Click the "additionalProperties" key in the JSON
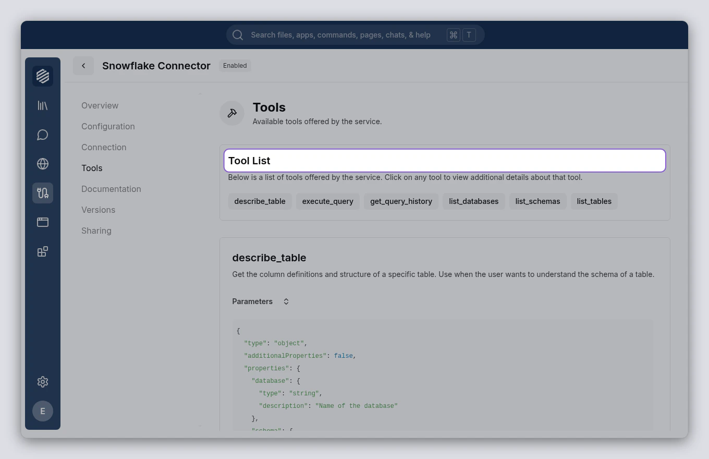 coord(285,356)
